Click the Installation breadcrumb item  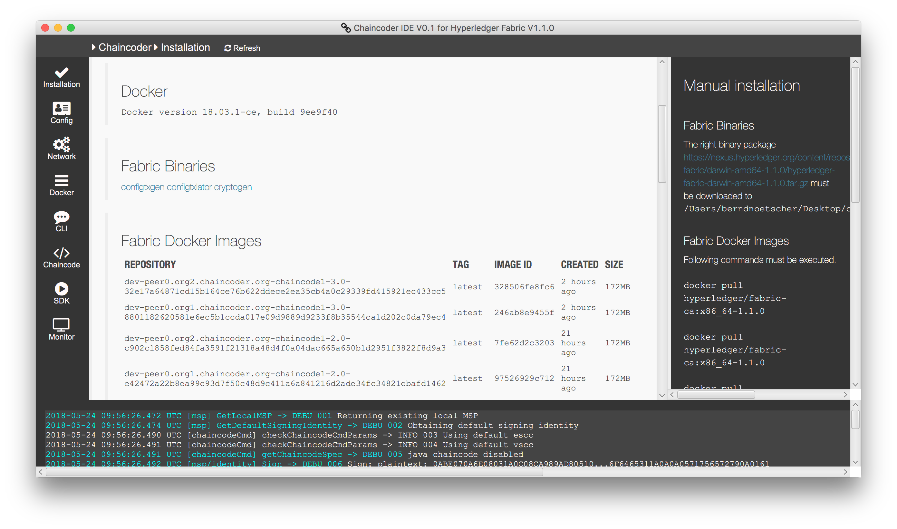click(x=185, y=47)
